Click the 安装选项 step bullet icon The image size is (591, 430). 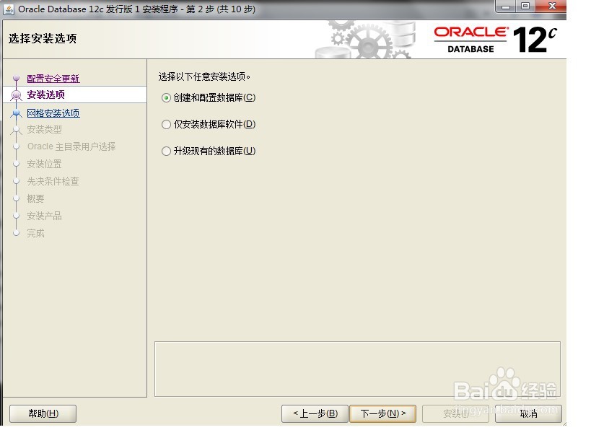[x=16, y=95]
